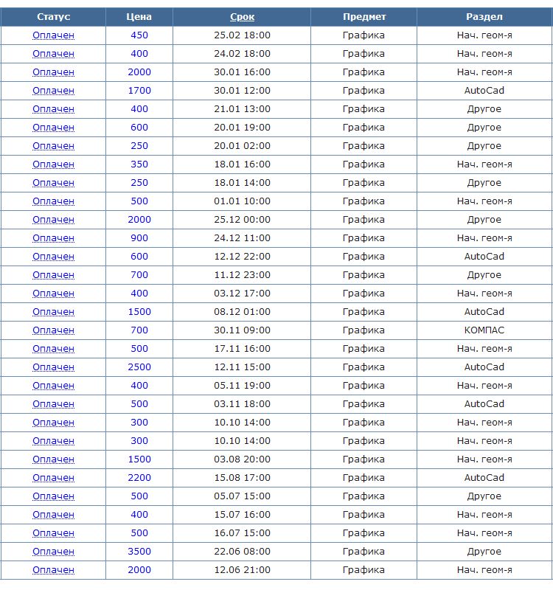Click the Раздел column header
Image resolution: width=553 pixels, height=590 pixels.
[484, 17]
